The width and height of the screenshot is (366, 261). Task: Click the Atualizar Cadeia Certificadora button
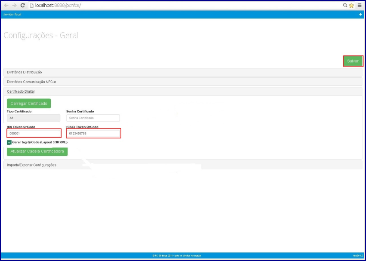tap(37, 152)
